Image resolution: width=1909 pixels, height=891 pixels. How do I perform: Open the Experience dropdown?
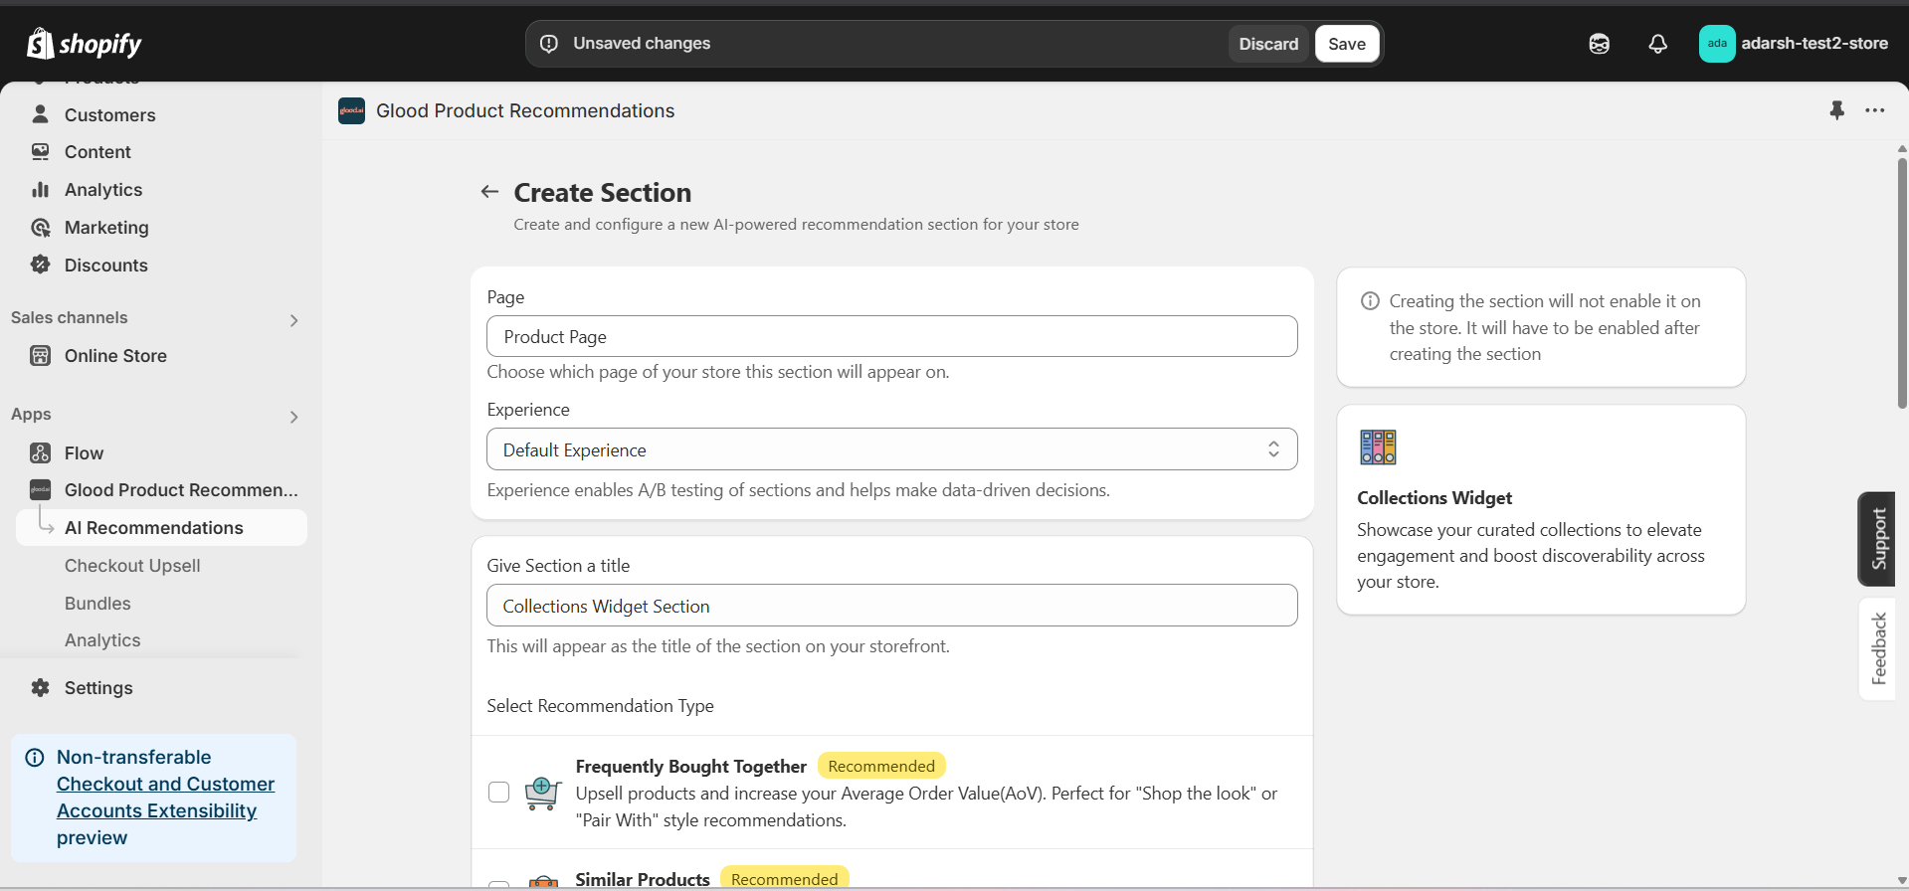[891, 449]
